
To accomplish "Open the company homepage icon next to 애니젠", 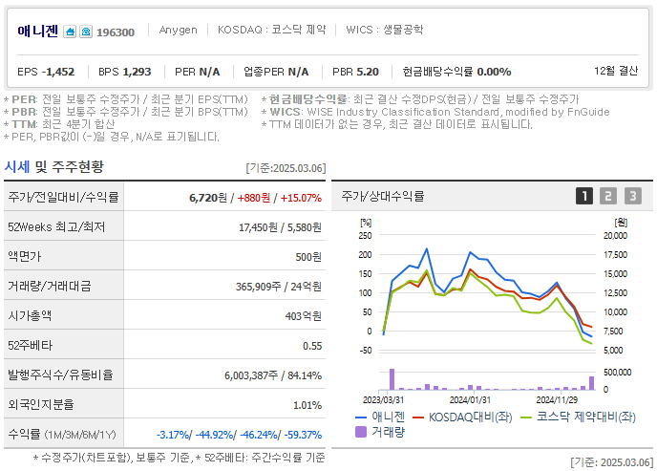I will 70,32.
